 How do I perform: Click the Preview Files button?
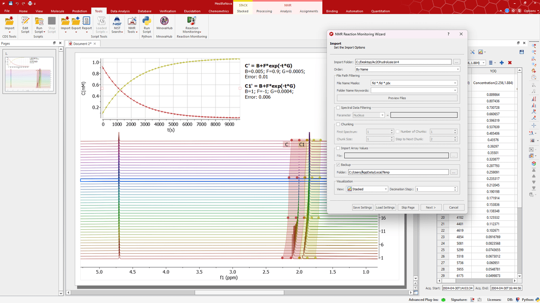(x=397, y=98)
